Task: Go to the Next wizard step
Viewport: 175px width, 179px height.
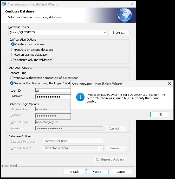Action: (97, 172)
